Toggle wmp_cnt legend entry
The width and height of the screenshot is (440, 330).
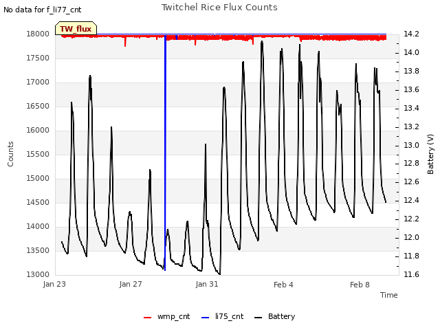pyautogui.click(x=166, y=316)
